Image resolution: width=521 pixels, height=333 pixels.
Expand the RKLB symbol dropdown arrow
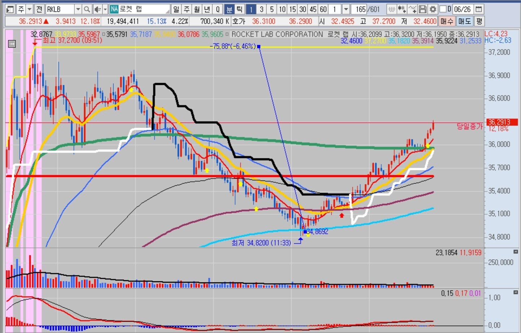coord(78,9)
